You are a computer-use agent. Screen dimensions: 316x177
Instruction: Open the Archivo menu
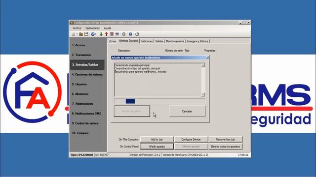pyautogui.click(x=77, y=28)
